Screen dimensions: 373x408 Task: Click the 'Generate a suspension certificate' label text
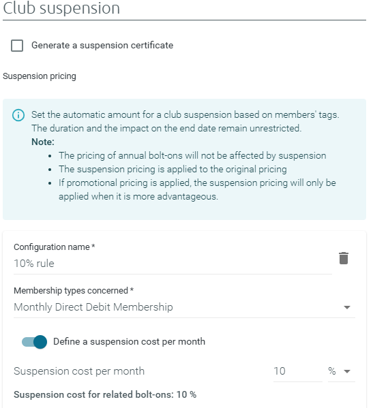(102, 45)
